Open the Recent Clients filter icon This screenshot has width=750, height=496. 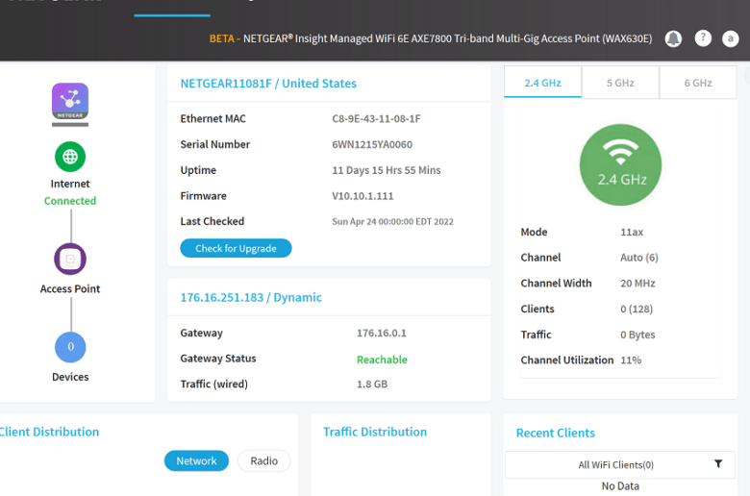(718, 464)
